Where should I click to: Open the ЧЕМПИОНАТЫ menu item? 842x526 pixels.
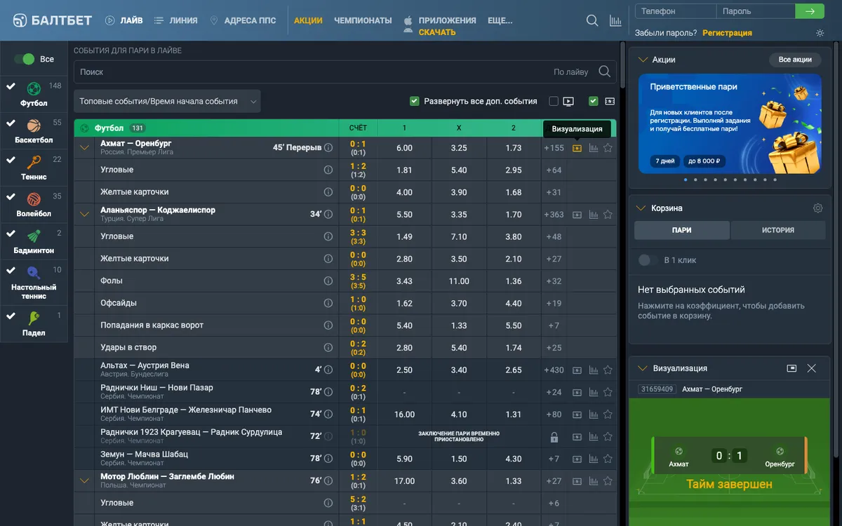click(363, 20)
